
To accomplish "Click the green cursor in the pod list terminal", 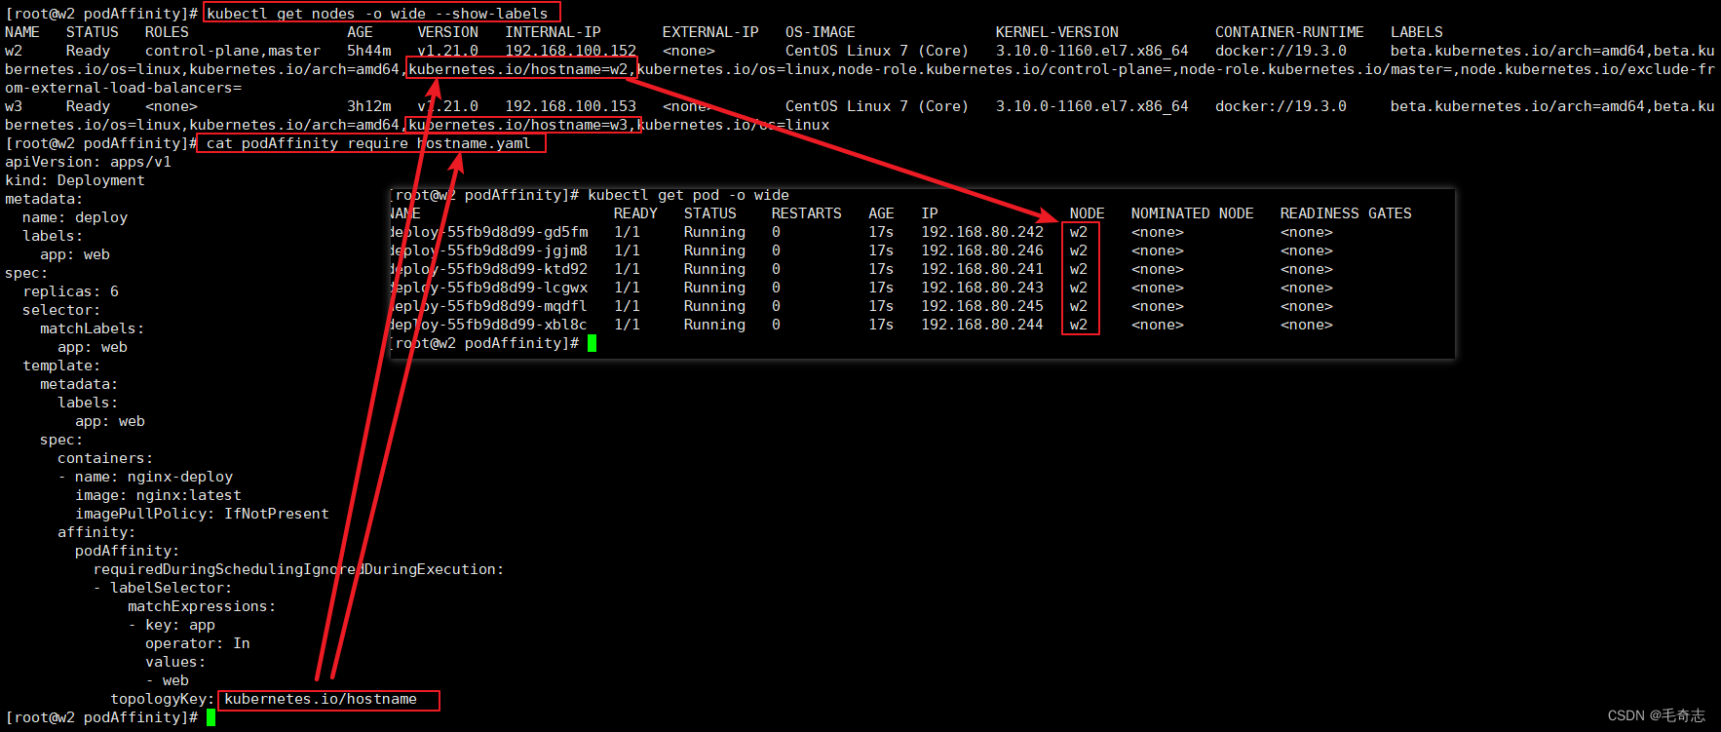I will [592, 343].
